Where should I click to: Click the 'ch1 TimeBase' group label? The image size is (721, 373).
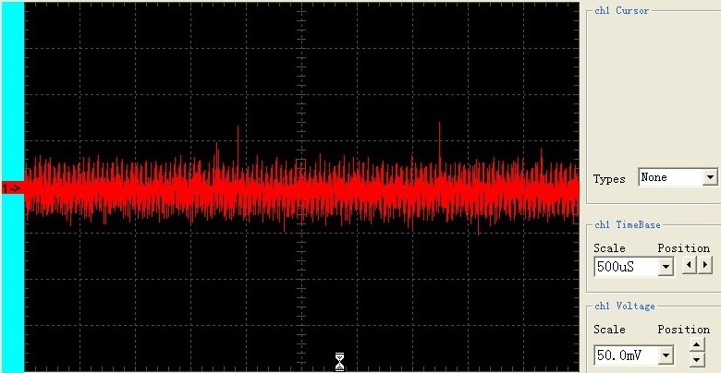point(628,224)
